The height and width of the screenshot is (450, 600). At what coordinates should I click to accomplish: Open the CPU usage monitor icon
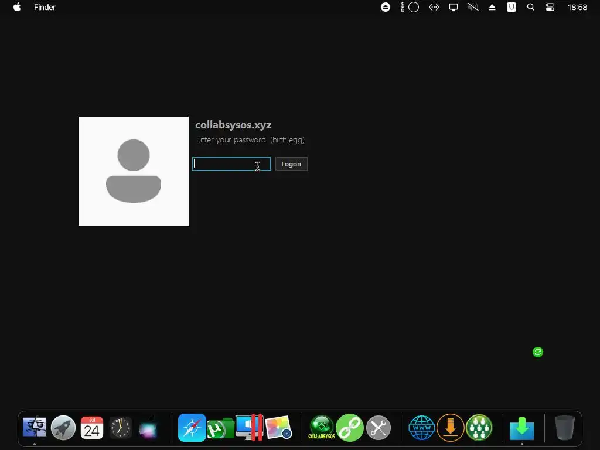[410, 7]
